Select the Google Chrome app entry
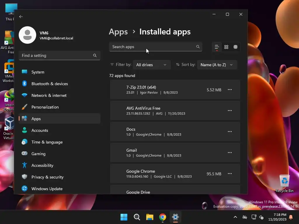Image resolution: width=299 pixels, height=224 pixels. click(x=175, y=174)
